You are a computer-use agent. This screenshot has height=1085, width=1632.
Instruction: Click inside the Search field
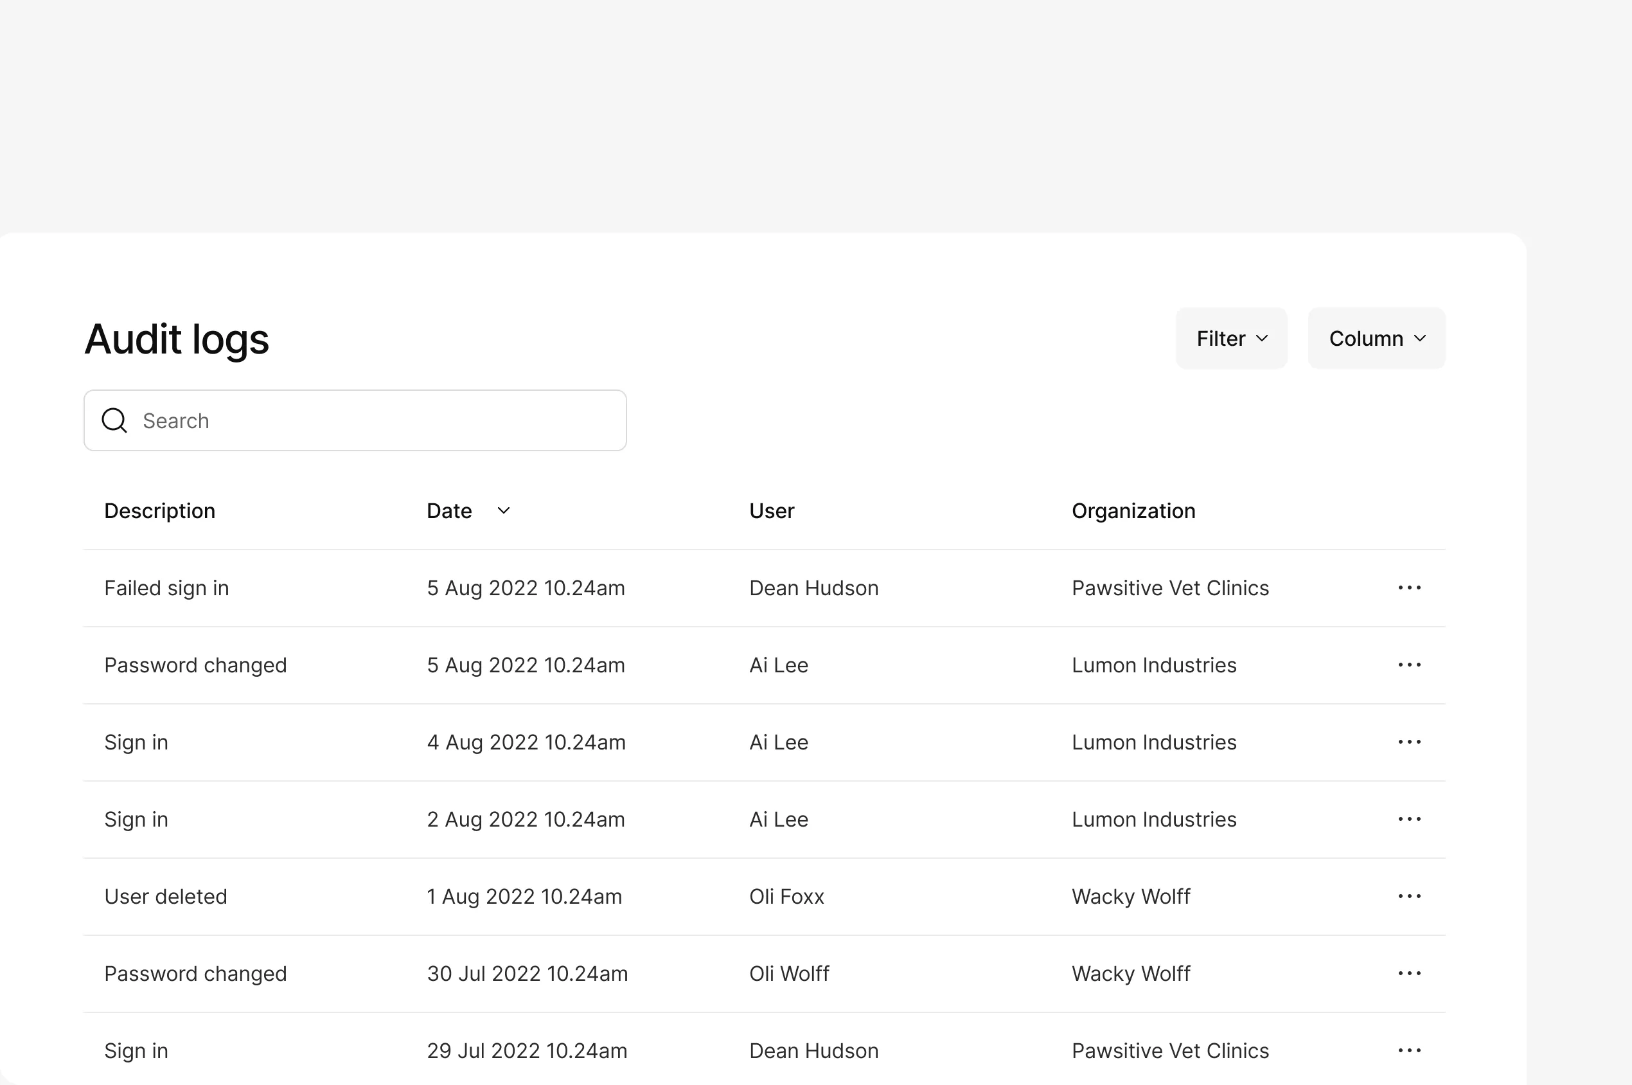[355, 420]
